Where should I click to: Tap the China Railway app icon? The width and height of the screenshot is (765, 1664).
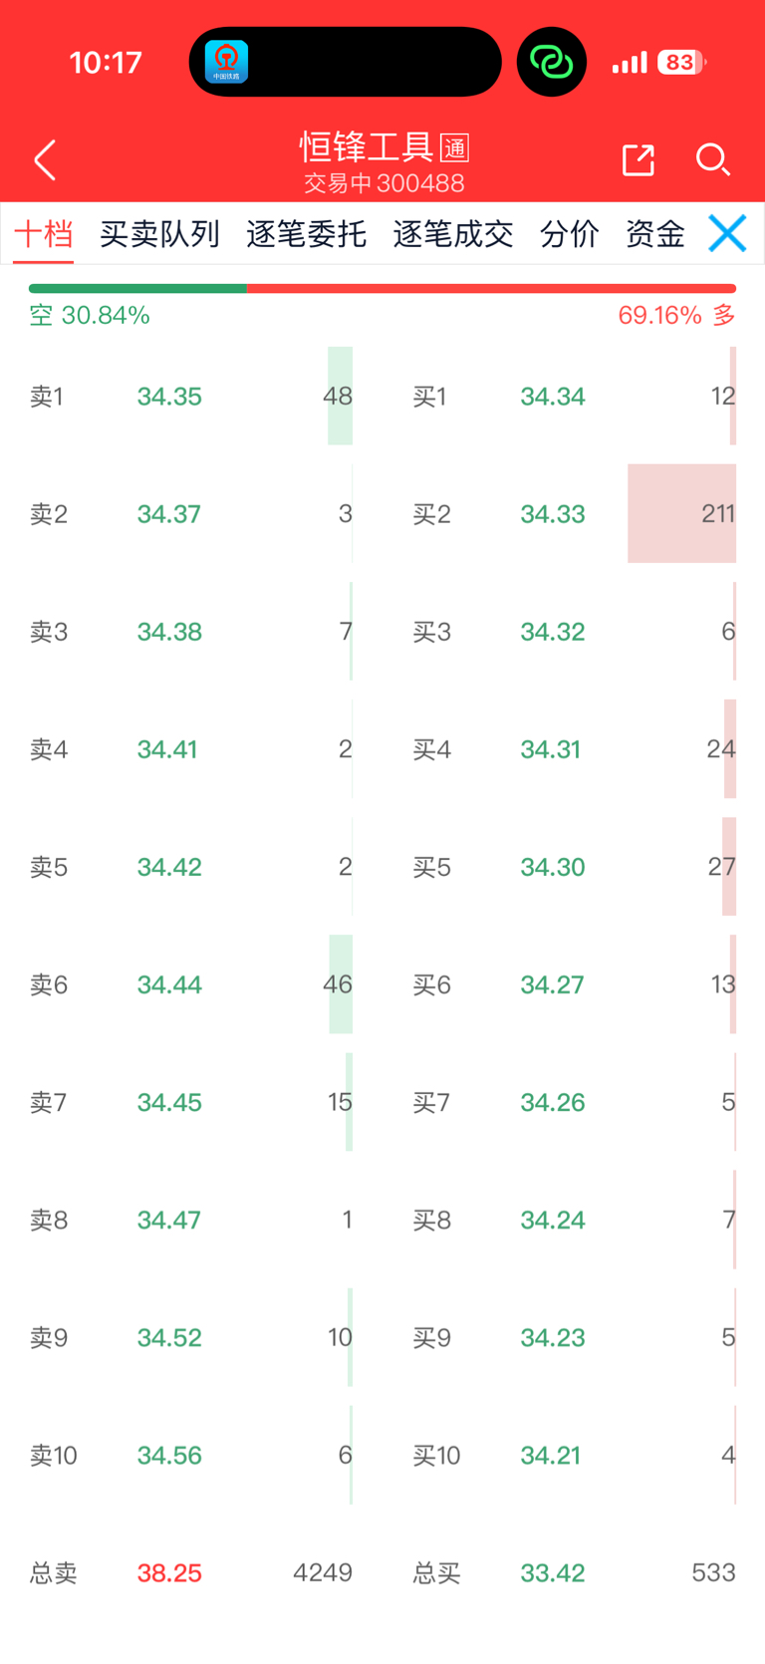pyautogui.click(x=227, y=62)
